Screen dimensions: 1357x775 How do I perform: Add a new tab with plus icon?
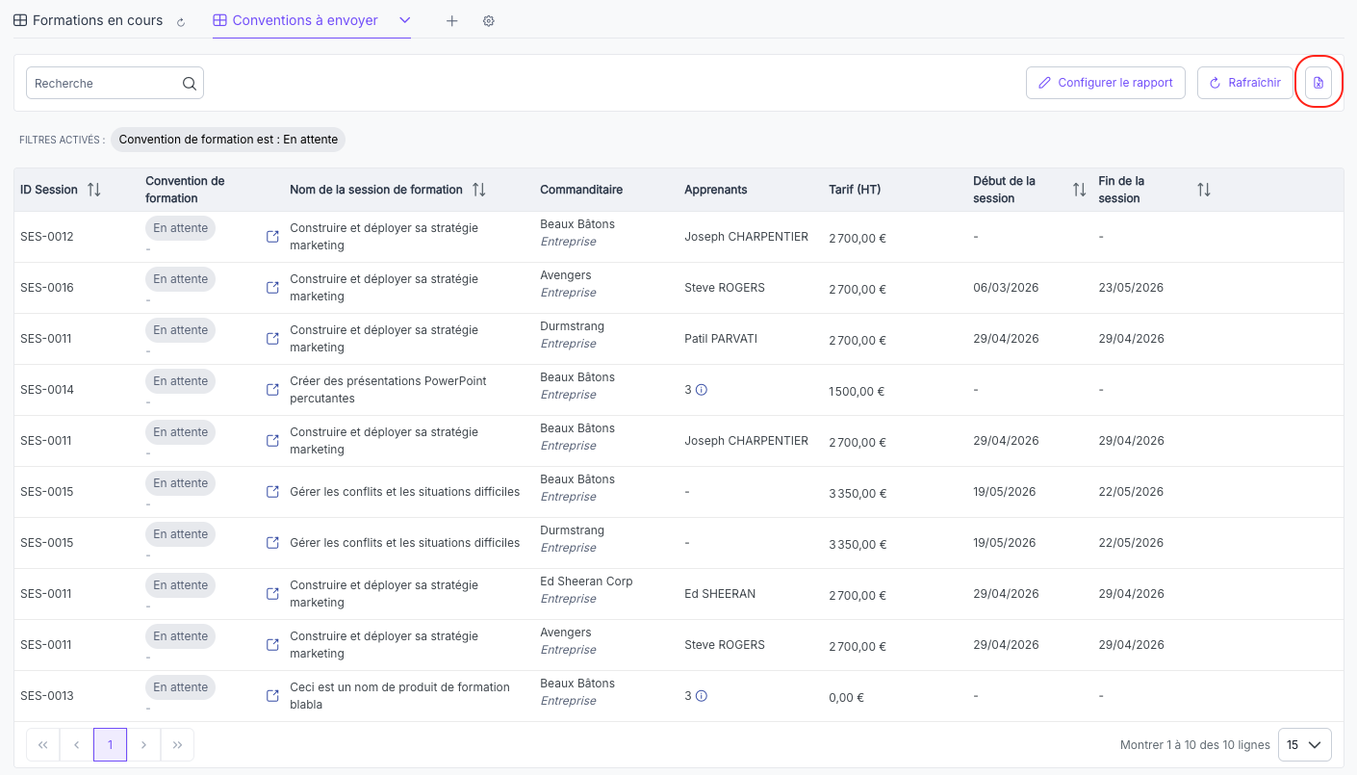point(452,21)
